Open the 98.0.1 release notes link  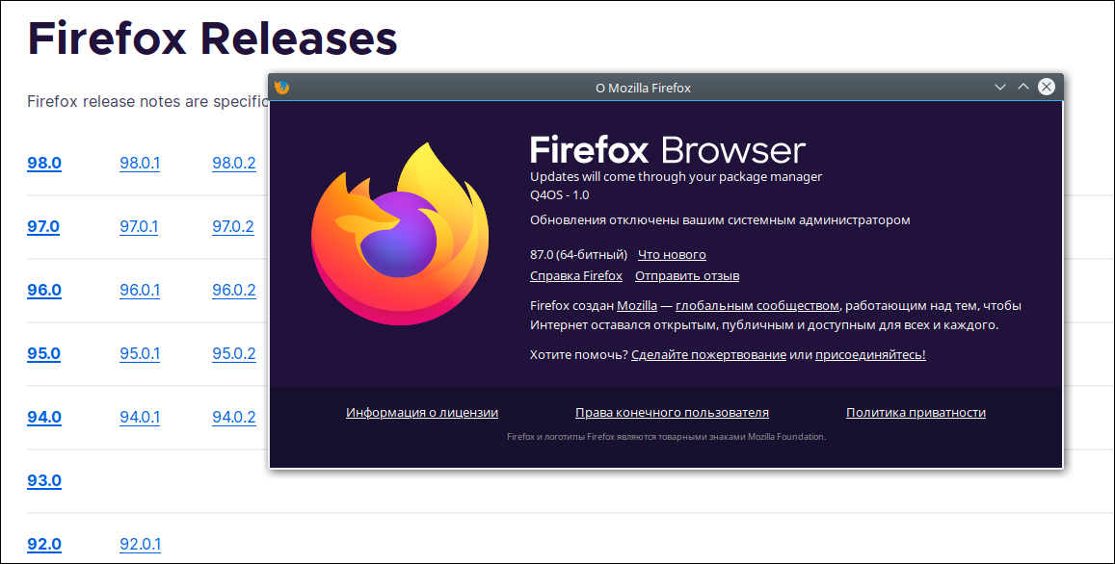click(x=140, y=163)
